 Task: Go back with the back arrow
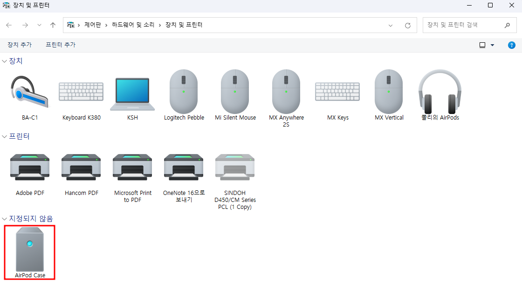tap(9, 25)
